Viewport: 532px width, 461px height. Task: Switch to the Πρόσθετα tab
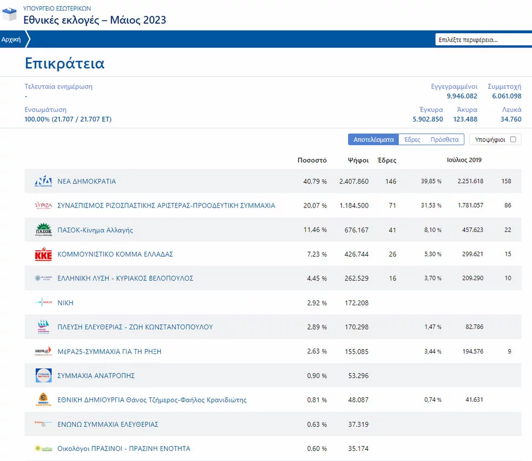point(444,139)
